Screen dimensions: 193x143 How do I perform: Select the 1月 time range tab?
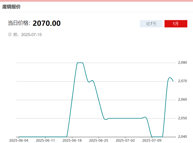click(x=176, y=24)
